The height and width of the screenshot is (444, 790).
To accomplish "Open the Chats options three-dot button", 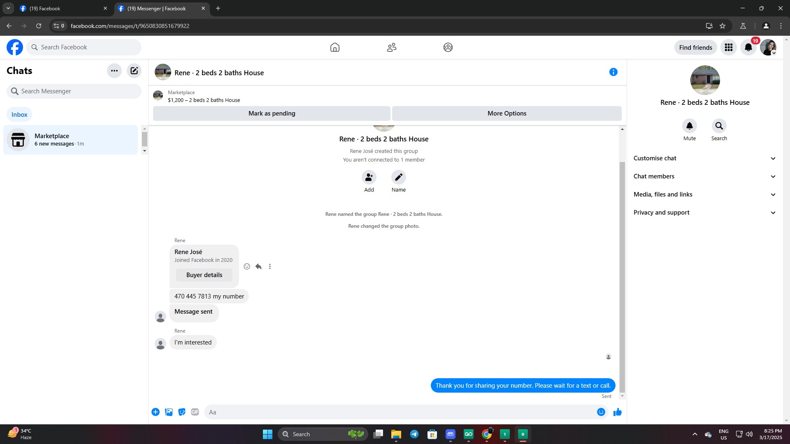I will 114,71.
